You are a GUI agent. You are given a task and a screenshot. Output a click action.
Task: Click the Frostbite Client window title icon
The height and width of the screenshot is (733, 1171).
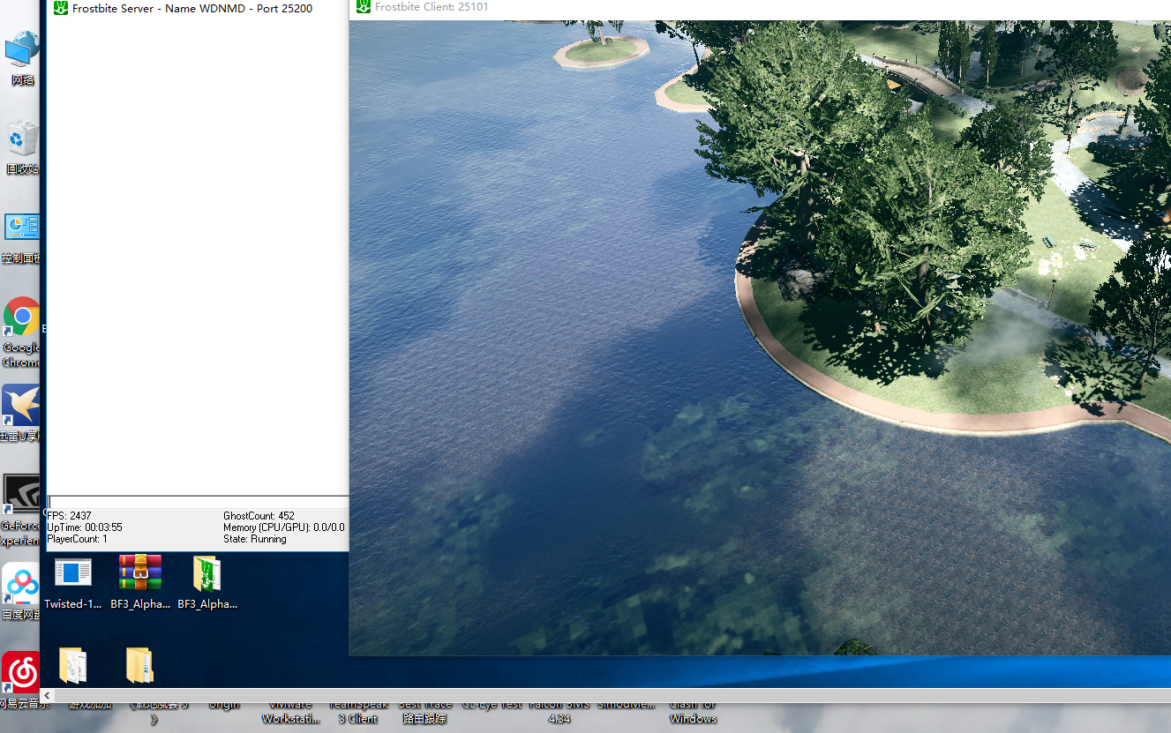[363, 8]
